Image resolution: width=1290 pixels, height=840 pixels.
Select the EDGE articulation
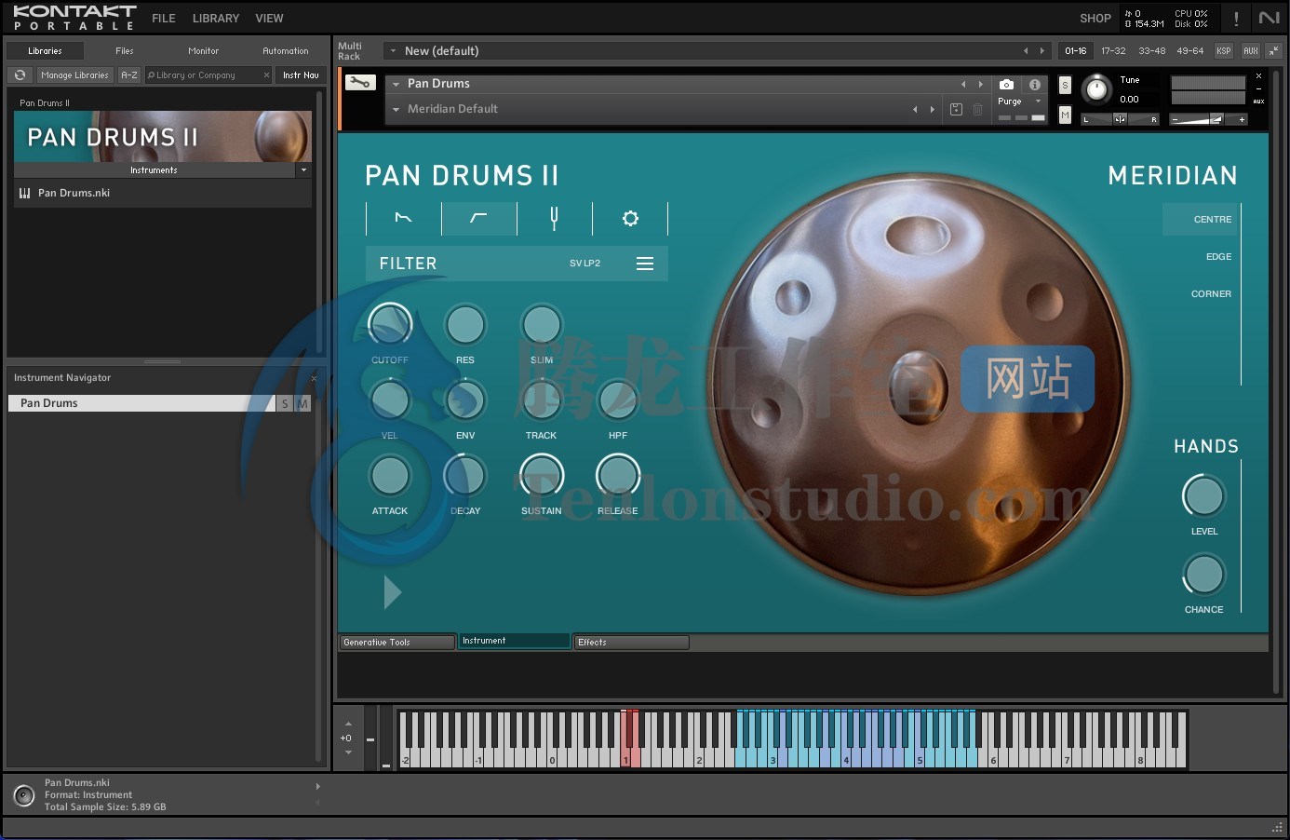1218,257
